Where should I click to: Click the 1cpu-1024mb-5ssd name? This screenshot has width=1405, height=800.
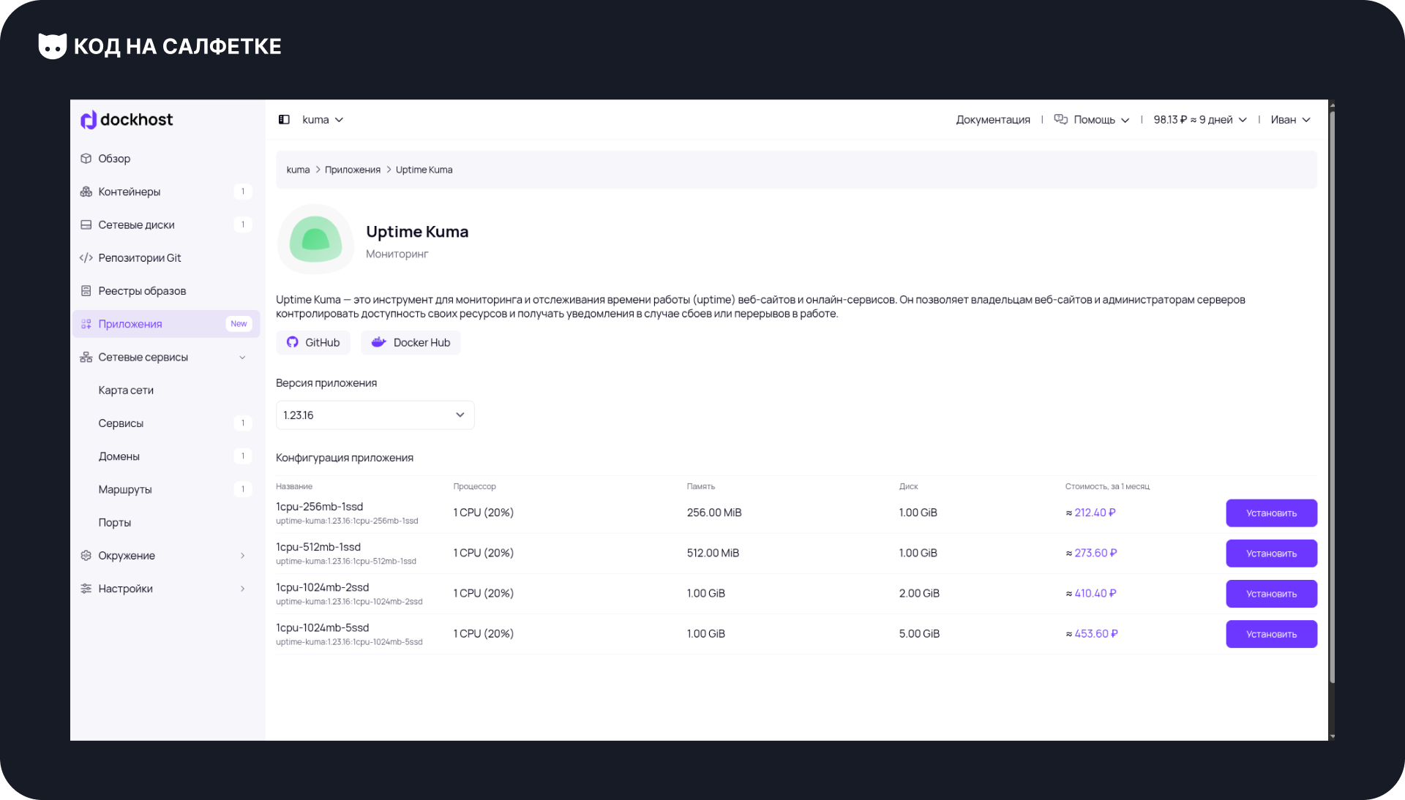(323, 627)
